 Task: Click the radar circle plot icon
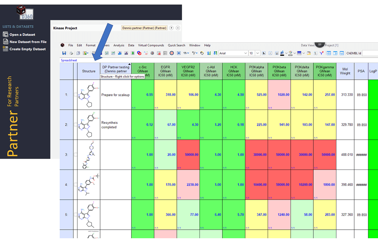(x=152, y=53)
